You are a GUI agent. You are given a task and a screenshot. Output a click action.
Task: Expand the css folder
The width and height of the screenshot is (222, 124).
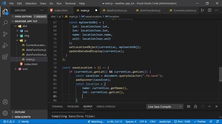(x=29, y=31)
